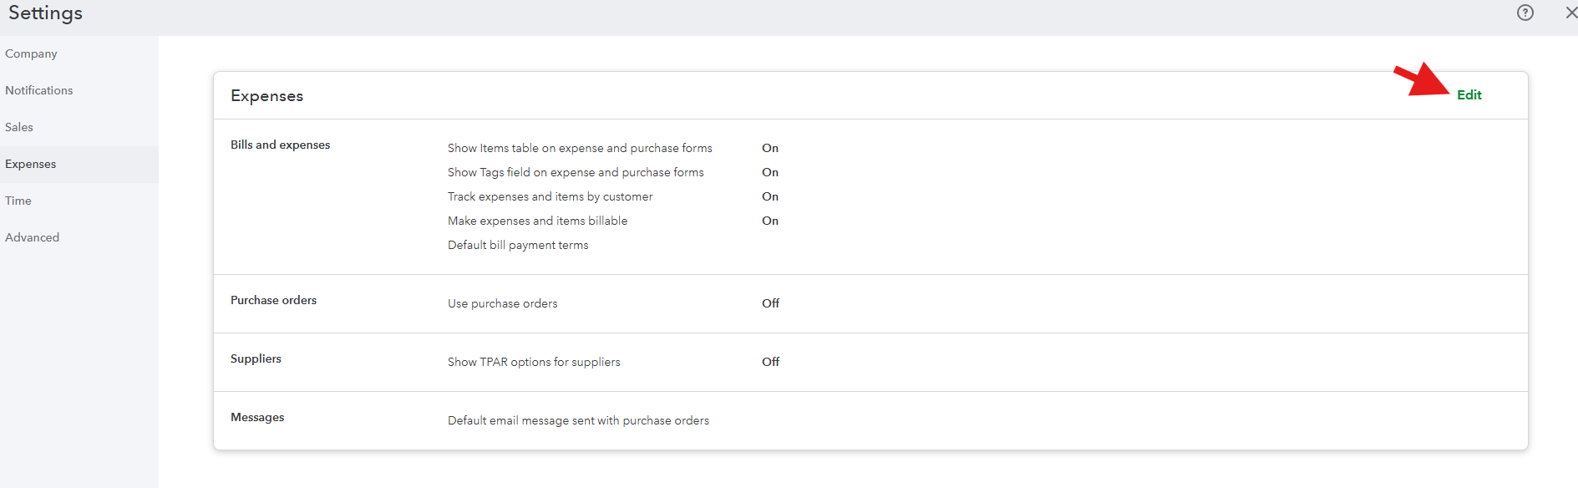The width and height of the screenshot is (1578, 488).
Task: Select the Expenses tab in sidebar
Action: (31, 164)
